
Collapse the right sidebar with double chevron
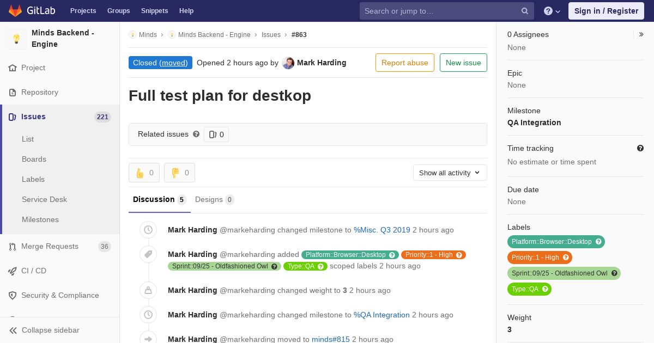pos(641,34)
